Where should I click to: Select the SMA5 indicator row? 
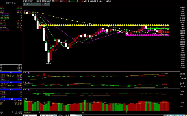tap(11, 7)
